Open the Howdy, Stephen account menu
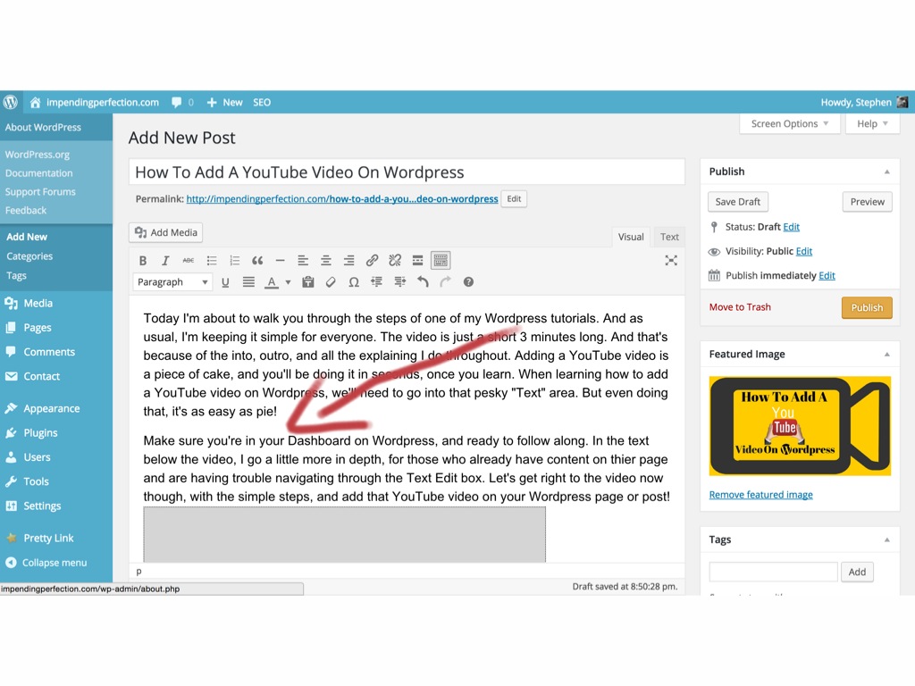This screenshot has width=915, height=686. tap(864, 102)
